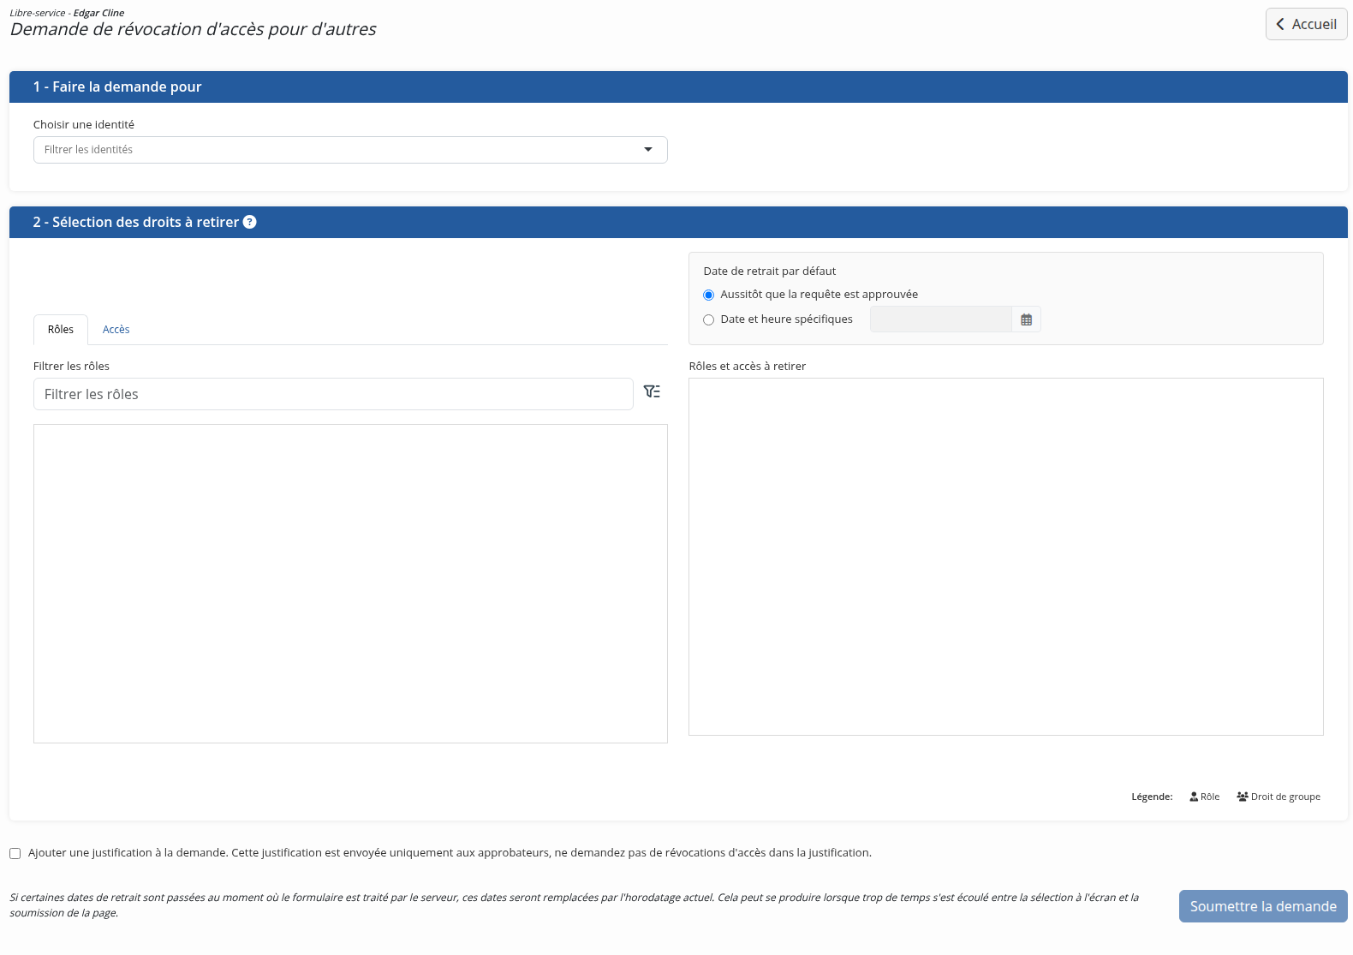The image size is (1353, 955).
Task: Click 'Soumettre la demande' button
Action: 1263,906
